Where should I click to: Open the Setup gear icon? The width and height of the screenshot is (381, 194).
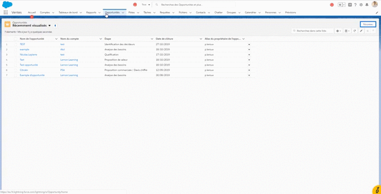361,5
